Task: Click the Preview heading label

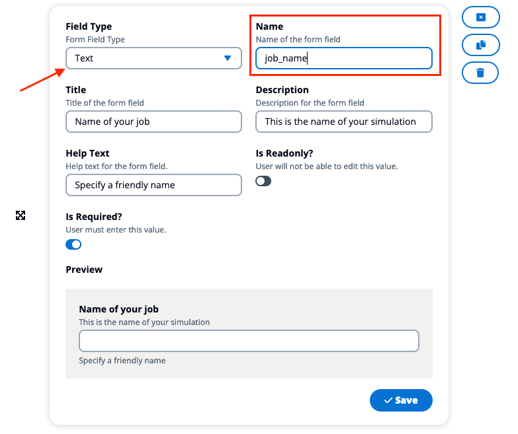Action: click(x=84, y=270)
